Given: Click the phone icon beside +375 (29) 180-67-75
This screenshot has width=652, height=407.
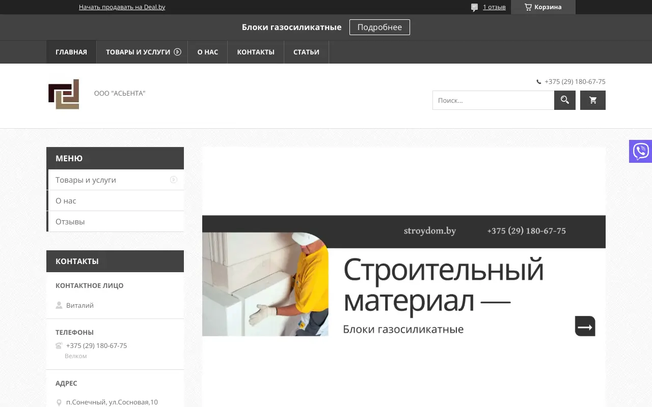Looking at the screenshot, I should click(x=538, y=81).
